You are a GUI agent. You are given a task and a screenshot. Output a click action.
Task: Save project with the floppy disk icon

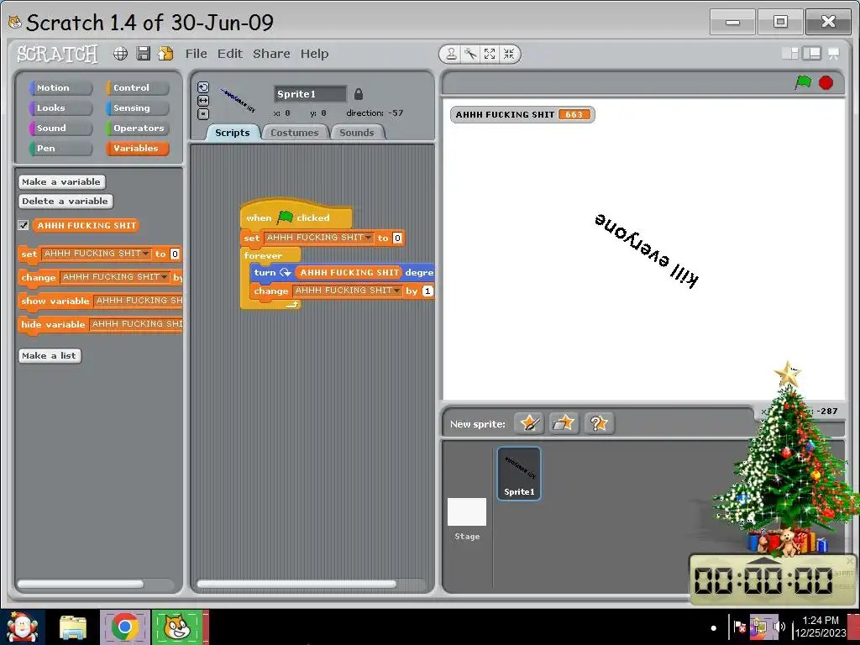coord(143,53)
